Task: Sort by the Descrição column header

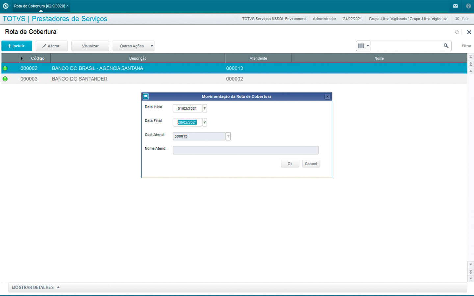Action: (x=138, y=58)
